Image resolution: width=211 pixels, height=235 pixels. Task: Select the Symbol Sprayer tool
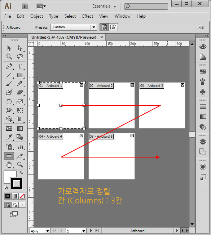coord(9,147)
